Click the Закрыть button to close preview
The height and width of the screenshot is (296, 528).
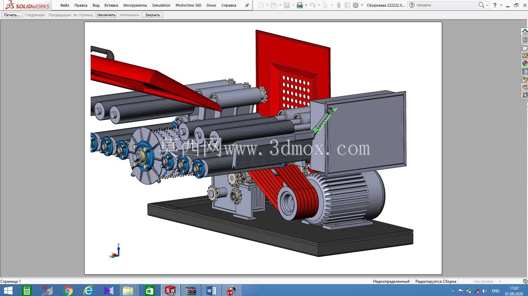point(152,15)
